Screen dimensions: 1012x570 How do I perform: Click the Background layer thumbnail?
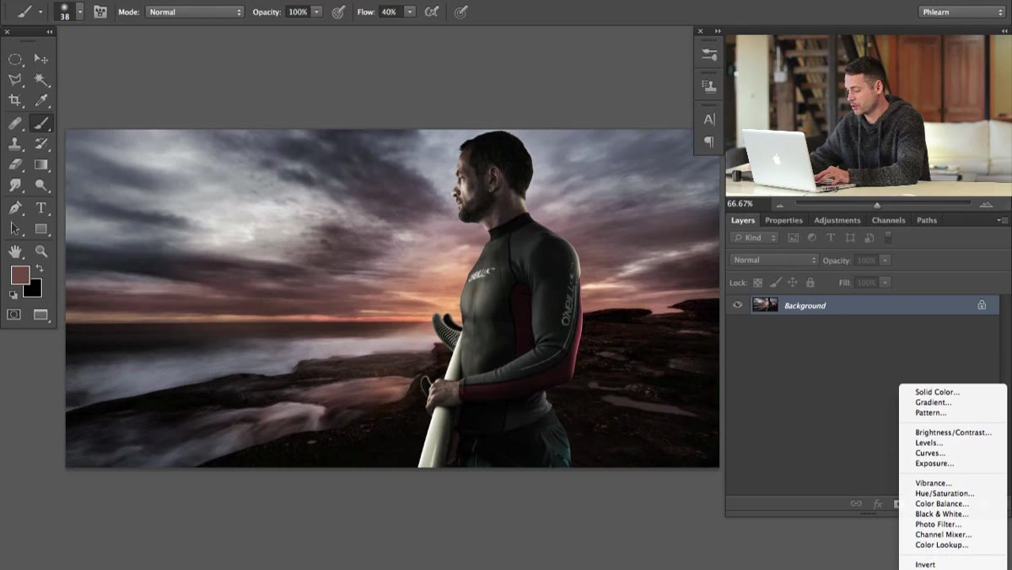click(765, 305)
